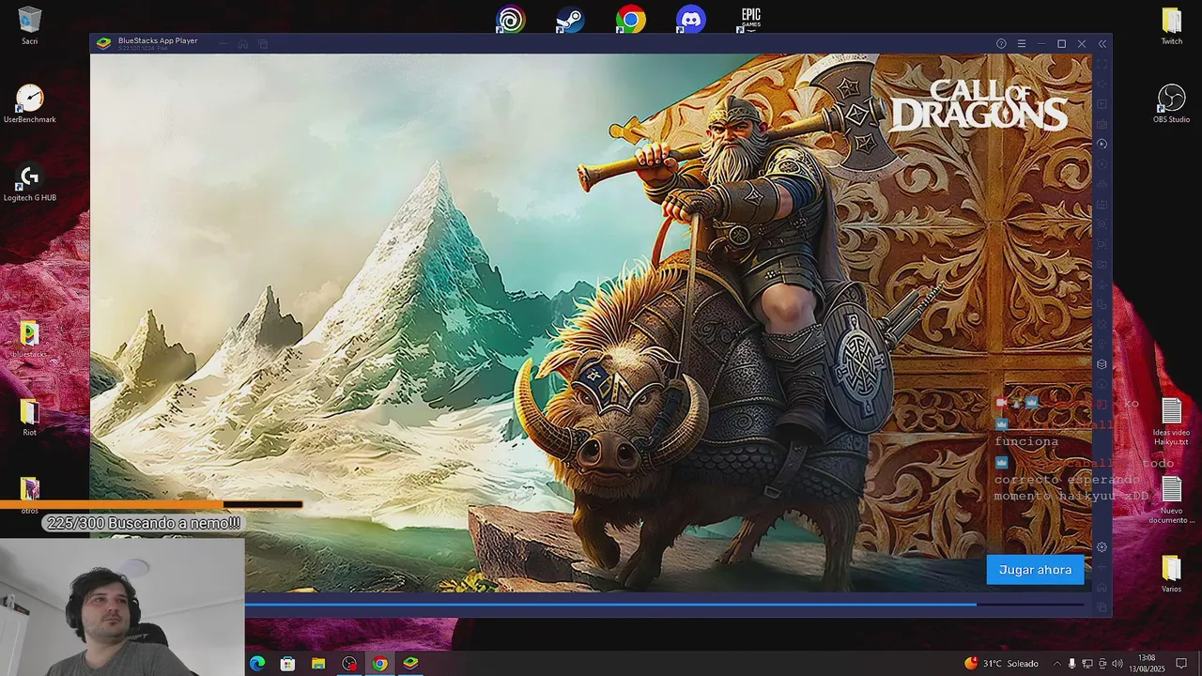The image size is (1202, 676).
Task: Go to BlueStacks home screen icon
Action: [242, 44]
